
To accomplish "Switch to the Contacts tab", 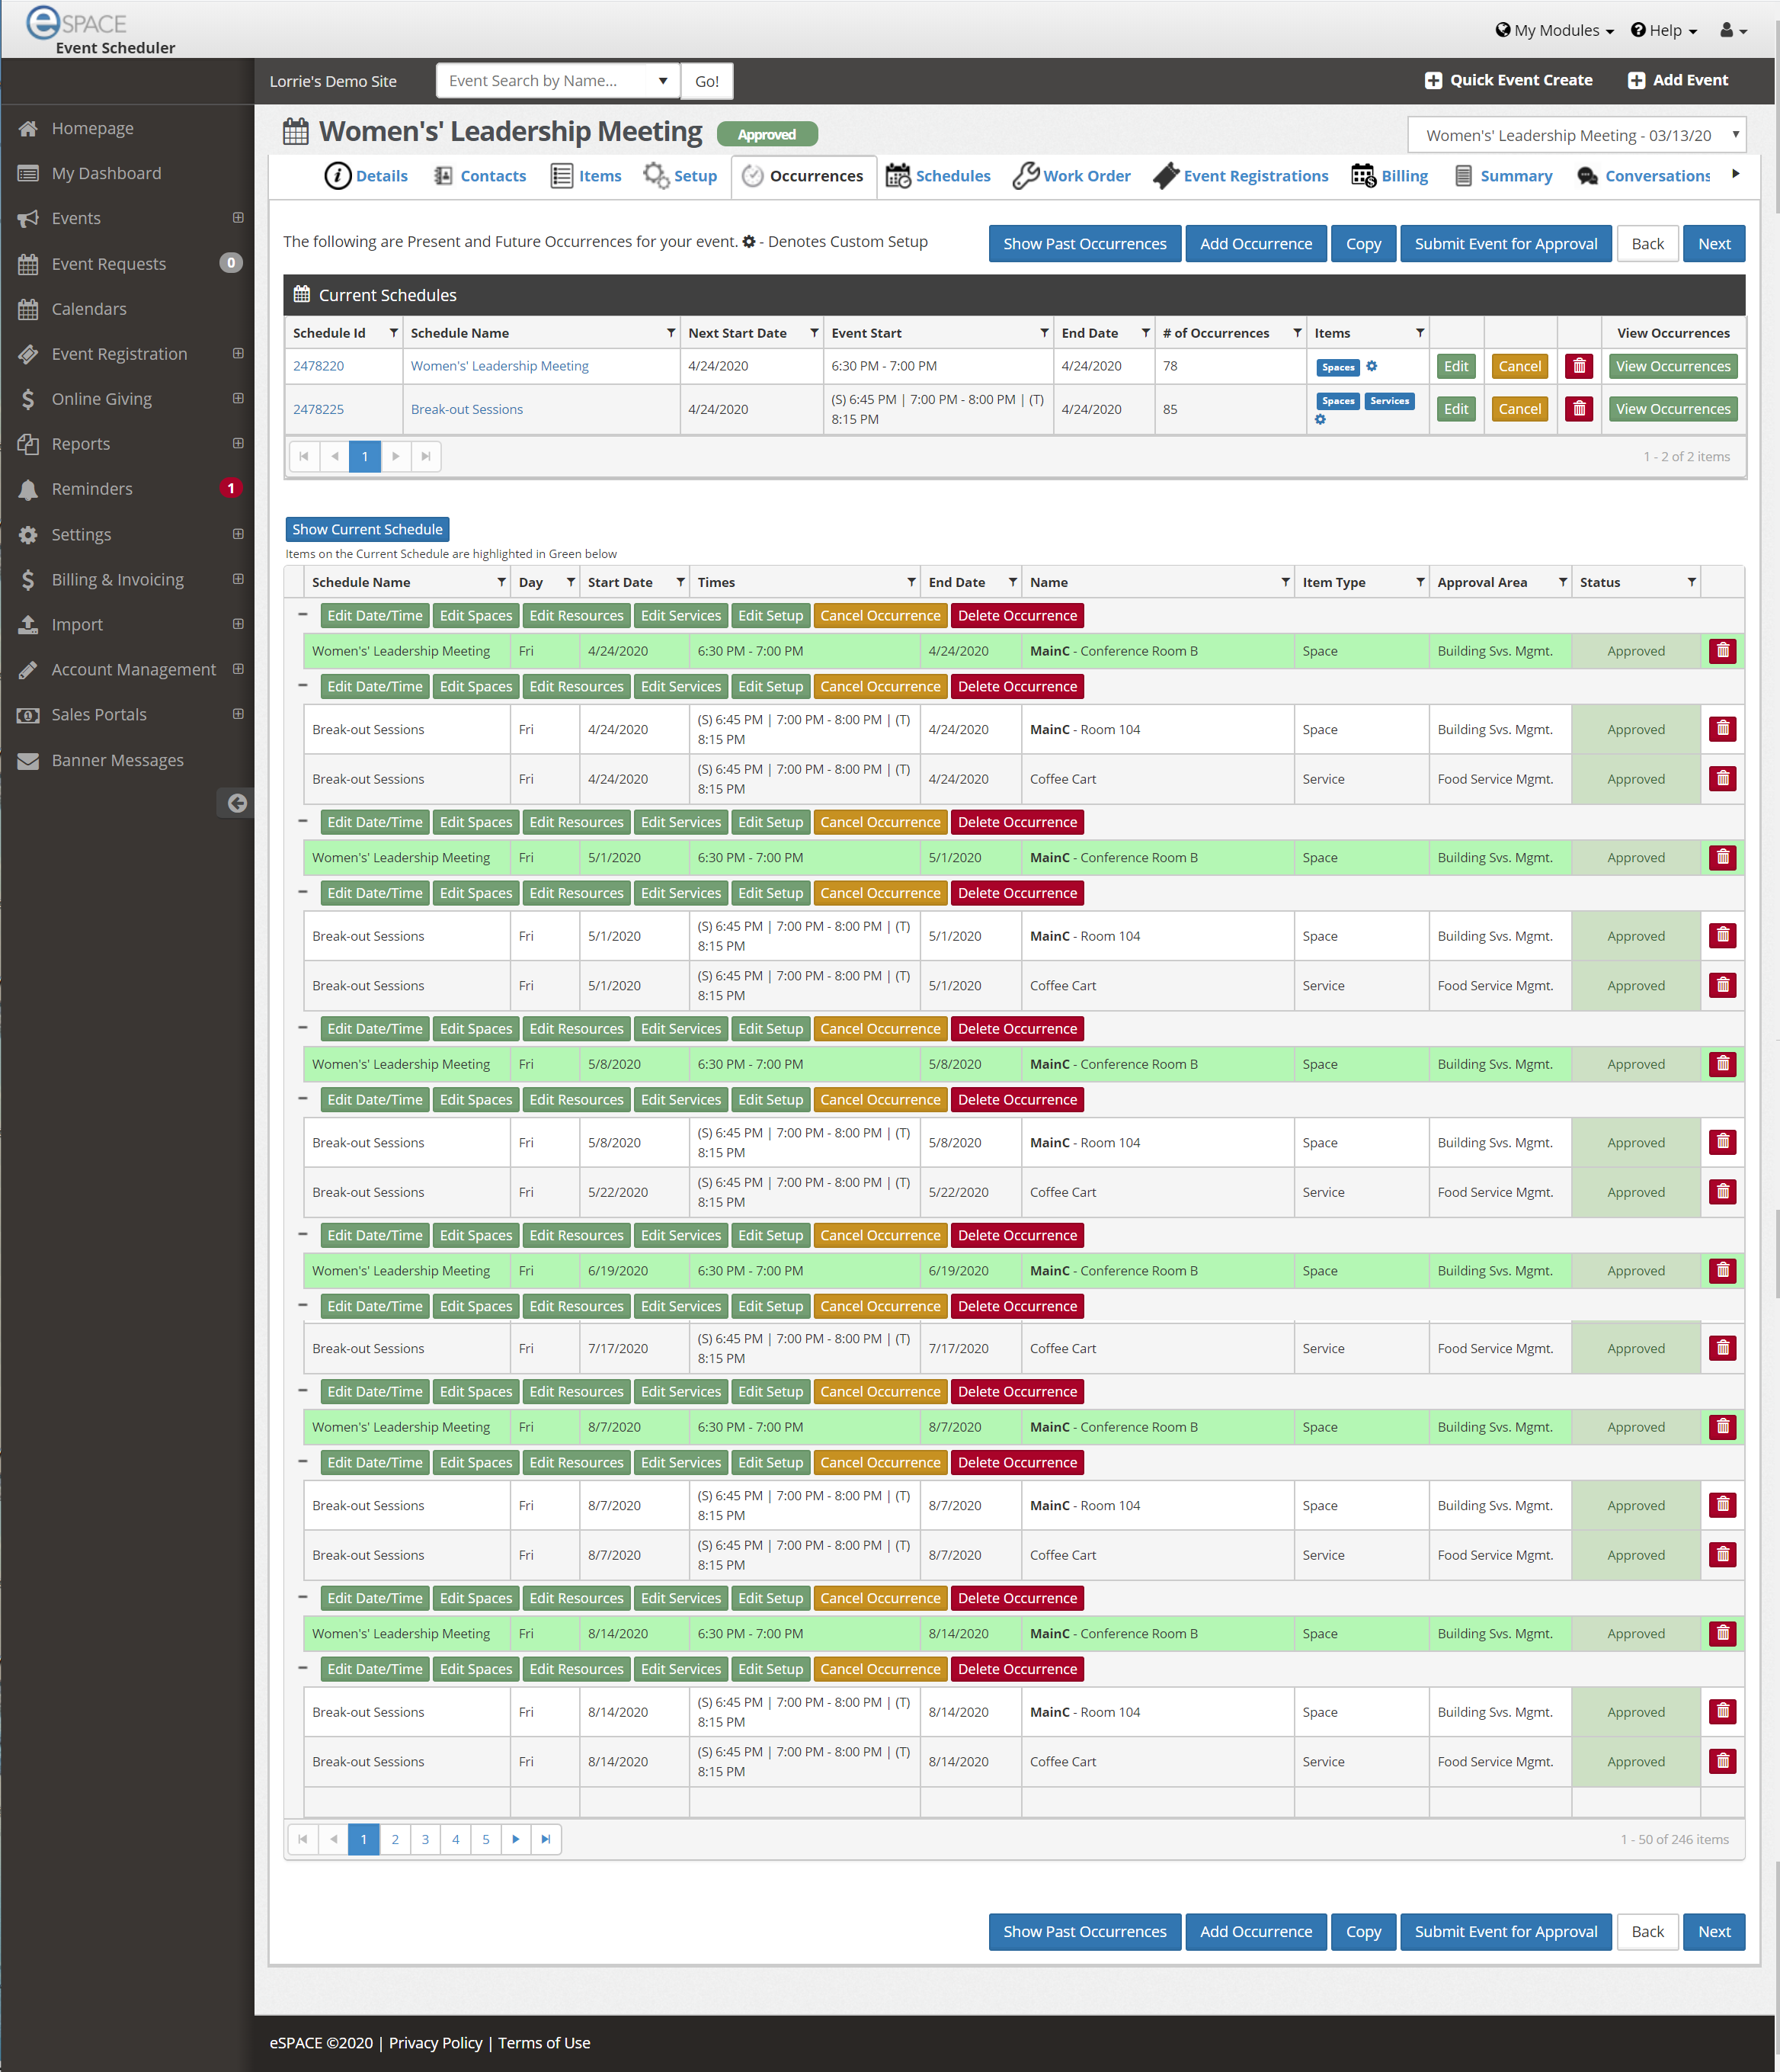I will [480, 176].
